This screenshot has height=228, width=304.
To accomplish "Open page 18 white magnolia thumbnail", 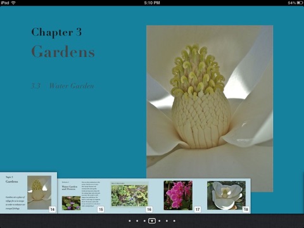I will click(x=227, y=196).
